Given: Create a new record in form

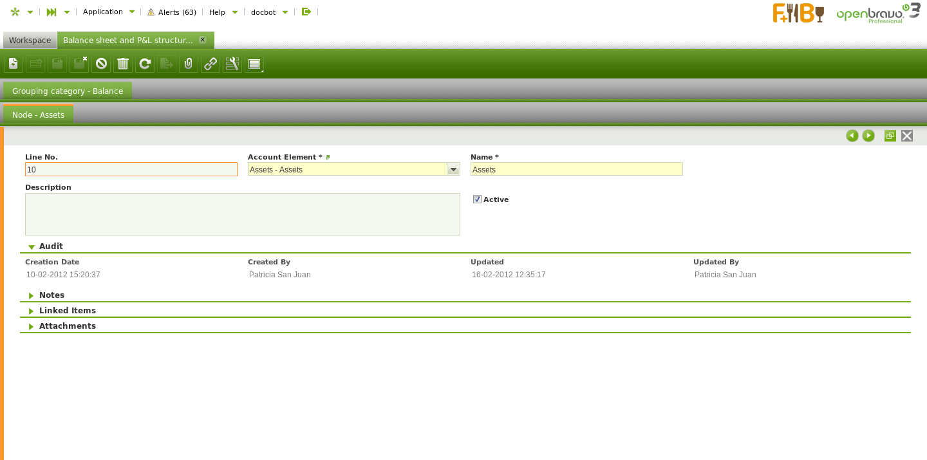Looking at the screenshot, I should (14, 64).
